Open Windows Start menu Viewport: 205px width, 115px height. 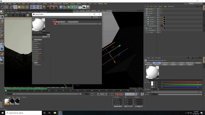(x=3, y=113)
